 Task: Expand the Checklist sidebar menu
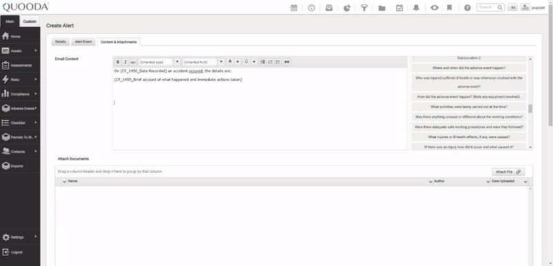click(20, 122)
